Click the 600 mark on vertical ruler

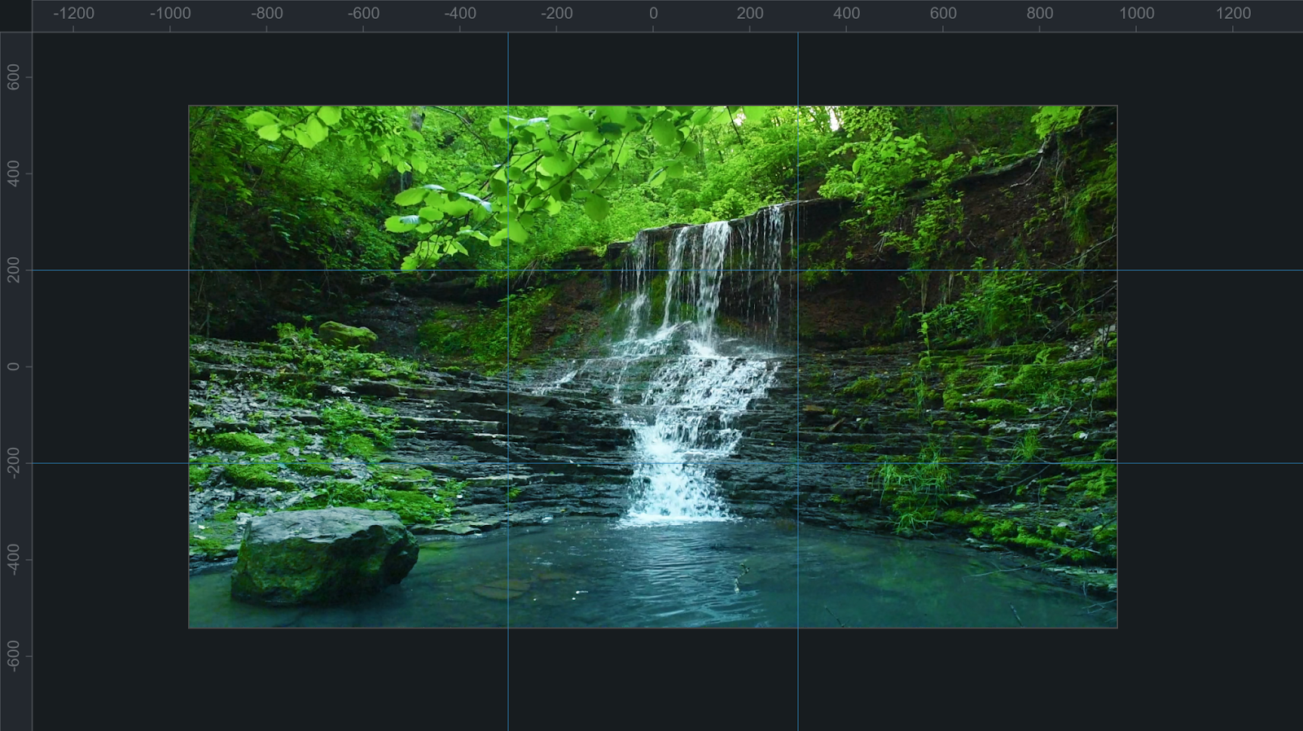tap(14, 77)
